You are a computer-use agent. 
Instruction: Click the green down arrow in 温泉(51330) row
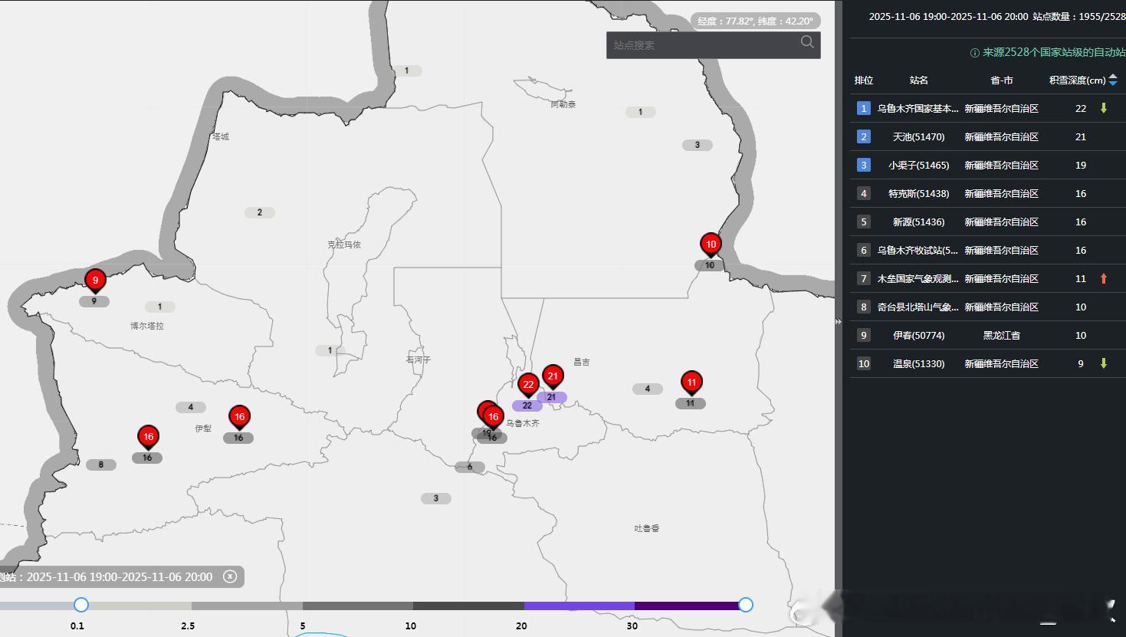click(x=1104, y=363)
